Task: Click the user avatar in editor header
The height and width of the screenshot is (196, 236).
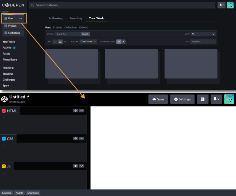Action: coord(229,99)
